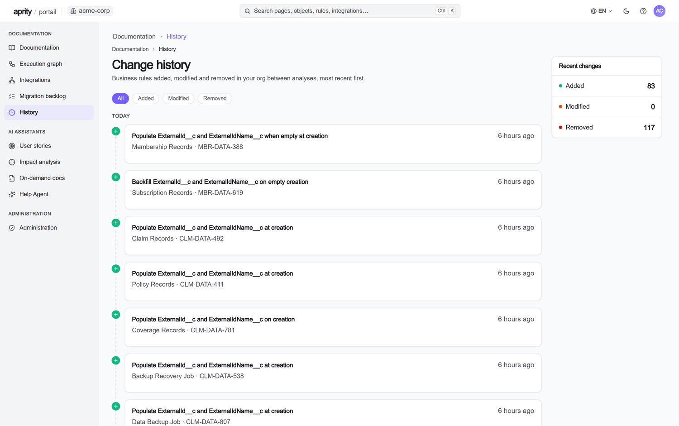This screenshot has height=426, width=679.
Task: Click the Impact analysis icon
Action: coord(12,162)
